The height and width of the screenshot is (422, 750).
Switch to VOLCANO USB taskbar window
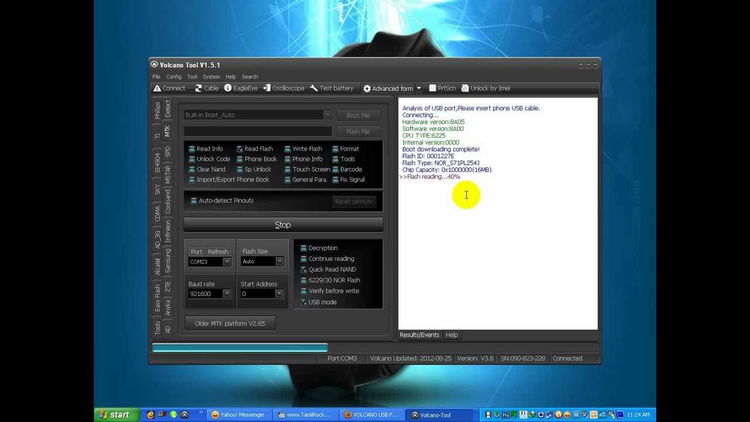tap(373, 415)
